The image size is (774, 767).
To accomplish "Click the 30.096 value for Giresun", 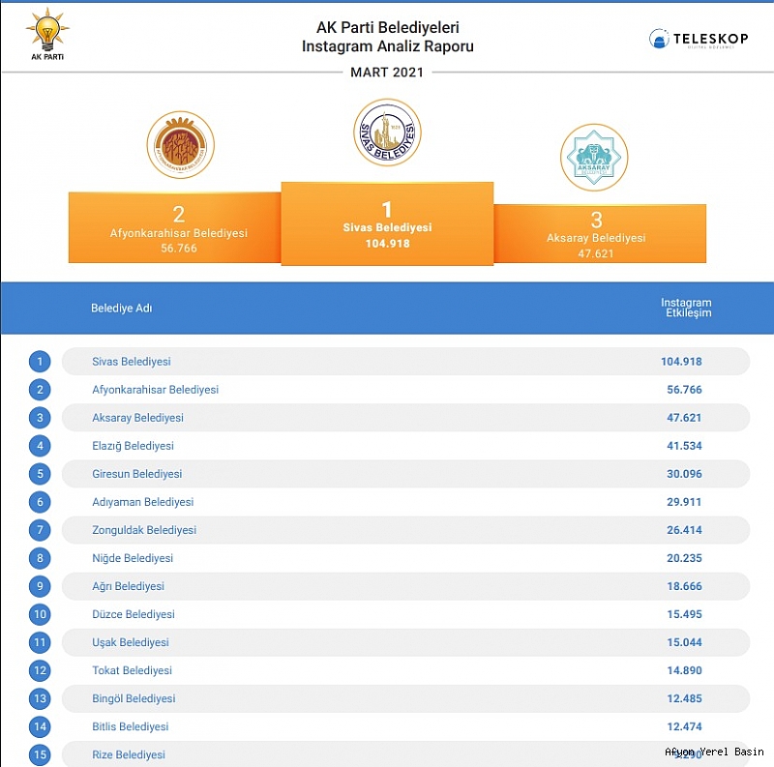I will click(x=681, y=474).
